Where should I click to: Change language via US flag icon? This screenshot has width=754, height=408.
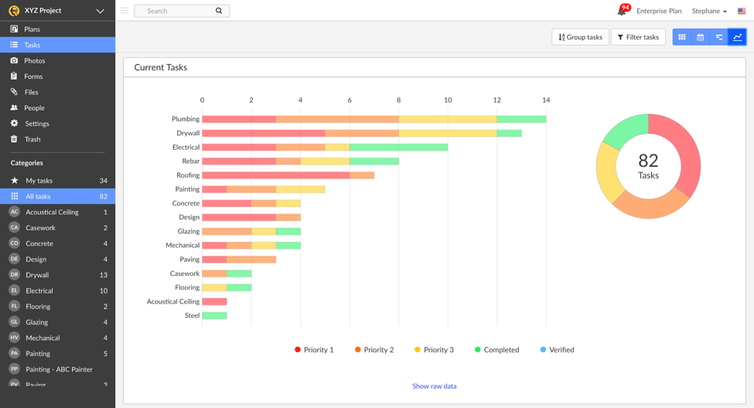(x=742, y=11)
